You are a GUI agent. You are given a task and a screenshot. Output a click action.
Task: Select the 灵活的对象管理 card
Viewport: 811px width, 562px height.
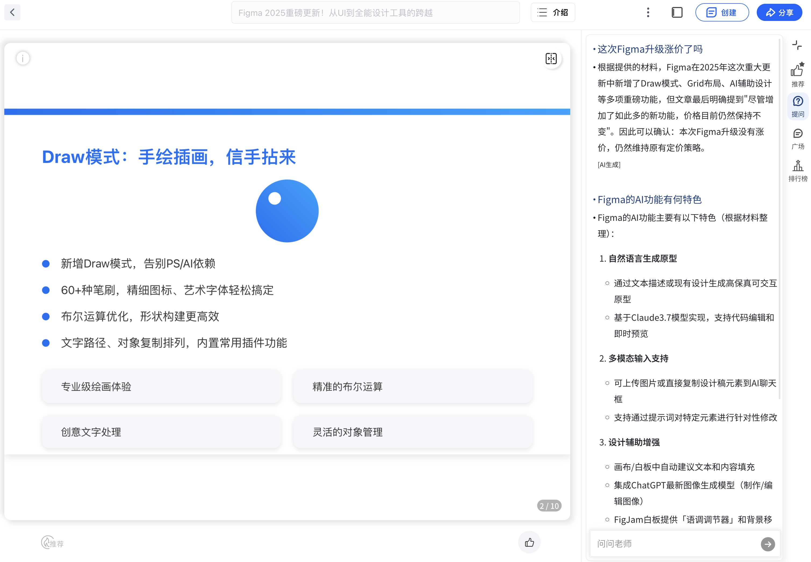click(x=412, y=432)
